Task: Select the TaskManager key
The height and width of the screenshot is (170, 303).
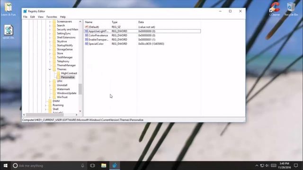Action: click(65, 58)
